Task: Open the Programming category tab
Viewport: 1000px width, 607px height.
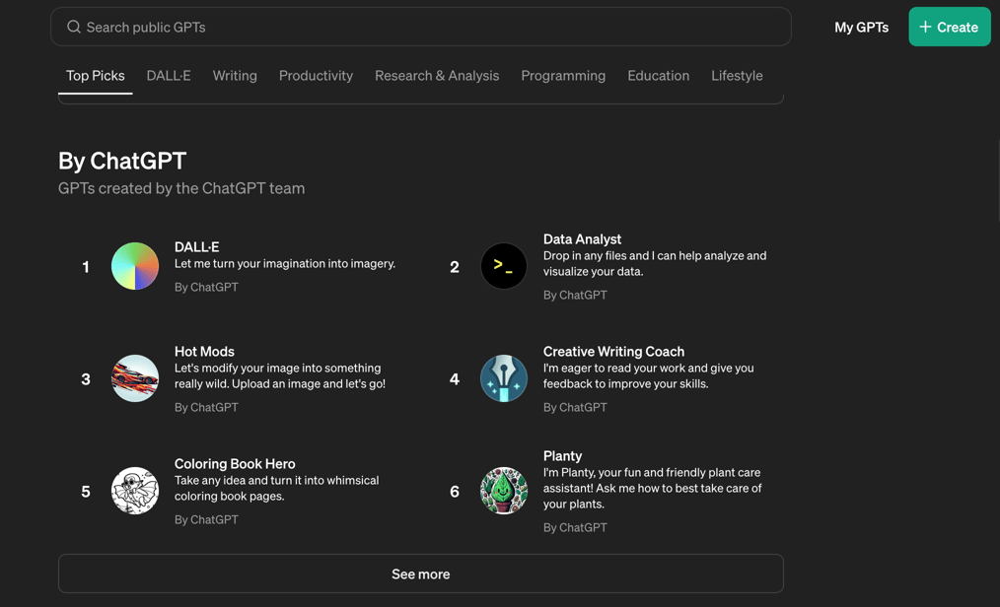Action: pos(563,75)
